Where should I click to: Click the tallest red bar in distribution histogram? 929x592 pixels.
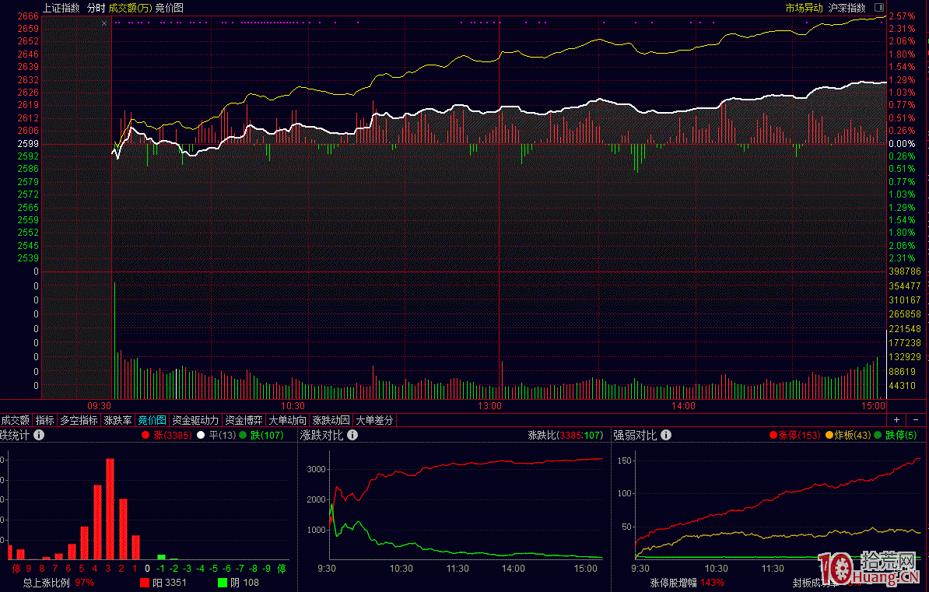110,509
